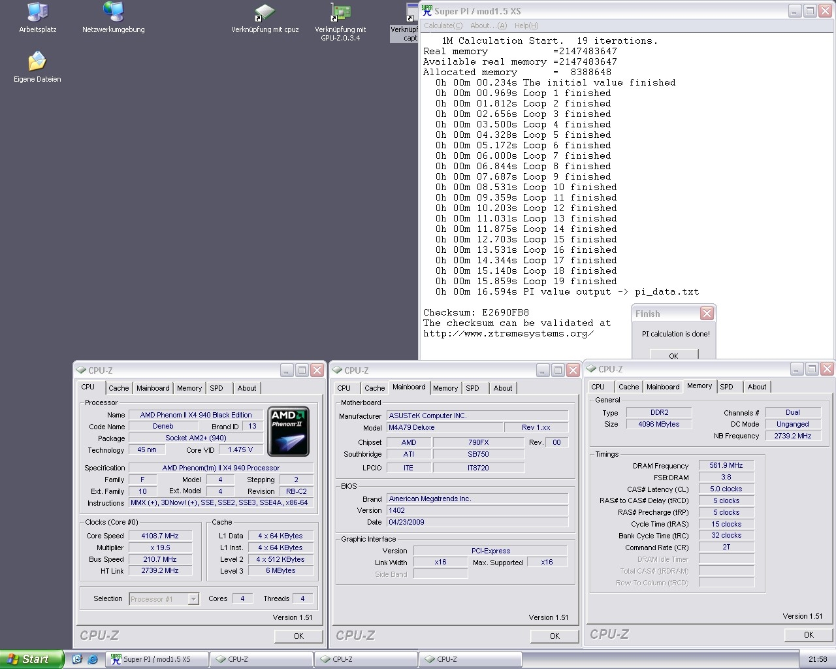Click the AMD Phenom II logo image
The width and height of the screenshot is (836, 669).
click(x=288, y=431)
